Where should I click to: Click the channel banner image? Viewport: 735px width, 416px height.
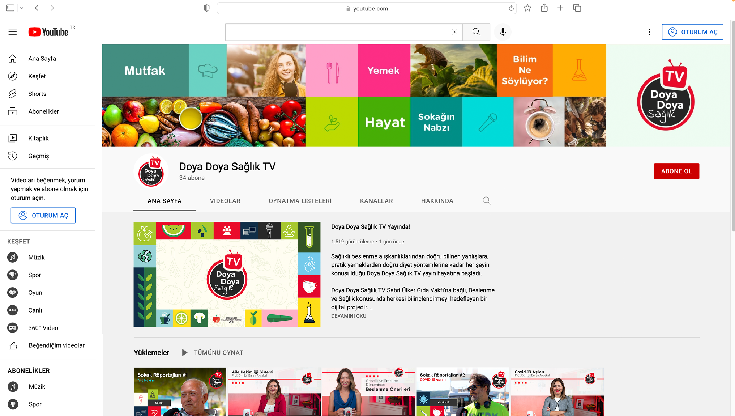coord(416,95)
